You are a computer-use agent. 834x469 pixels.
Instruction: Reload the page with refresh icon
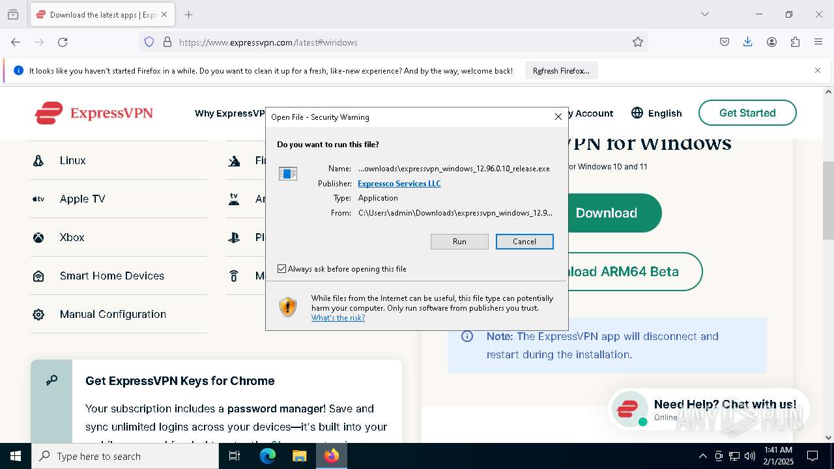63,42
